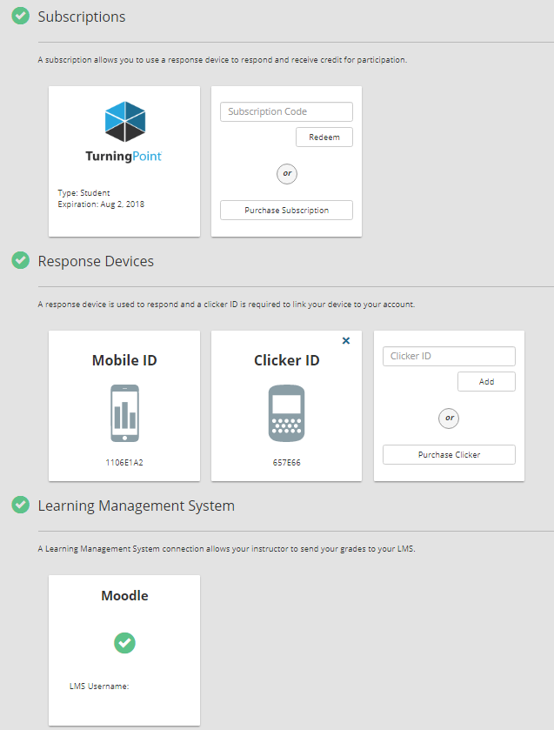Click the TurningPoint hexagon logo
This screenshot has height=730, width=554.
tap(124, 122)
